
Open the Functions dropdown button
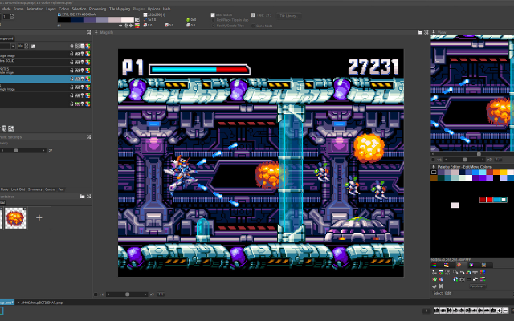[x=477, y=286]
